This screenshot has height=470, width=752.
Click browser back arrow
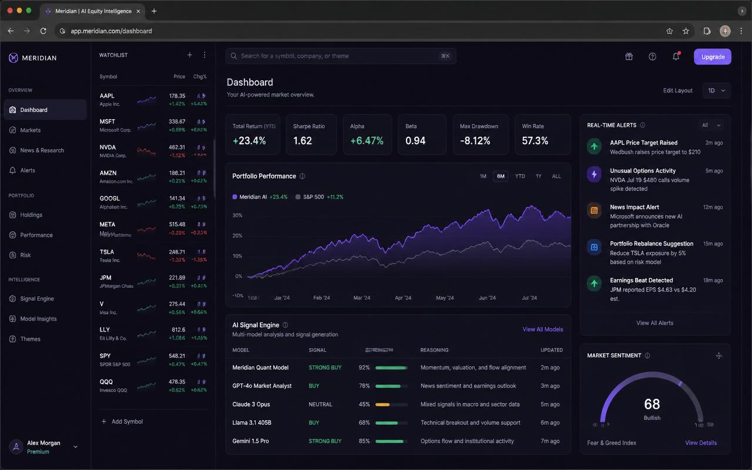(x=11, y=31)
